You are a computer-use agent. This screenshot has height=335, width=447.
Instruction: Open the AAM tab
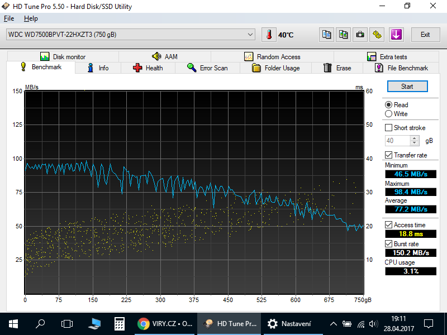[164, 57]
